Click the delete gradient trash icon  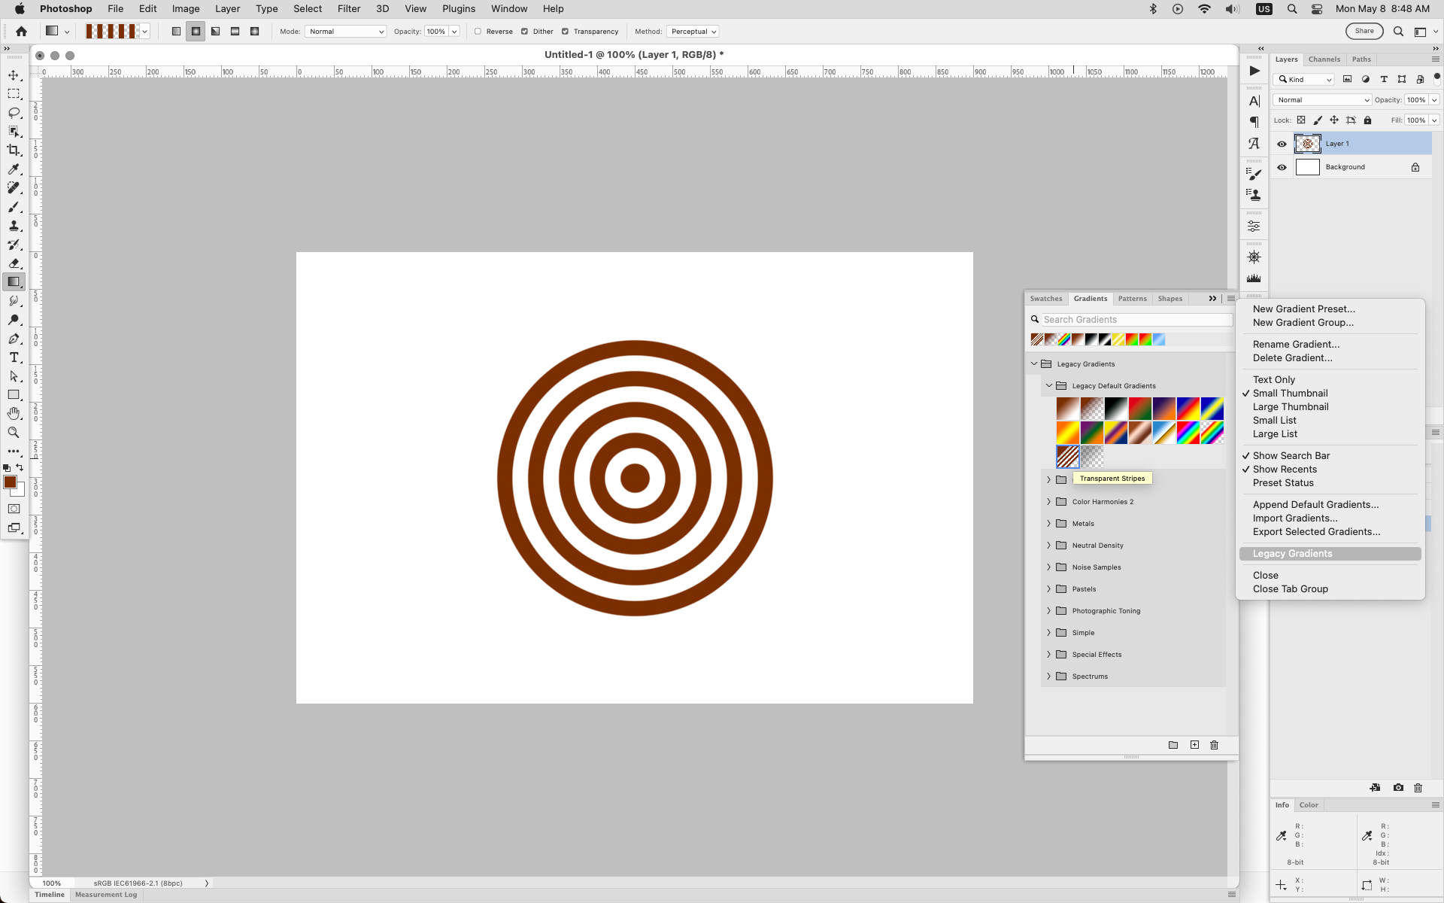[x=1214, y=745]
